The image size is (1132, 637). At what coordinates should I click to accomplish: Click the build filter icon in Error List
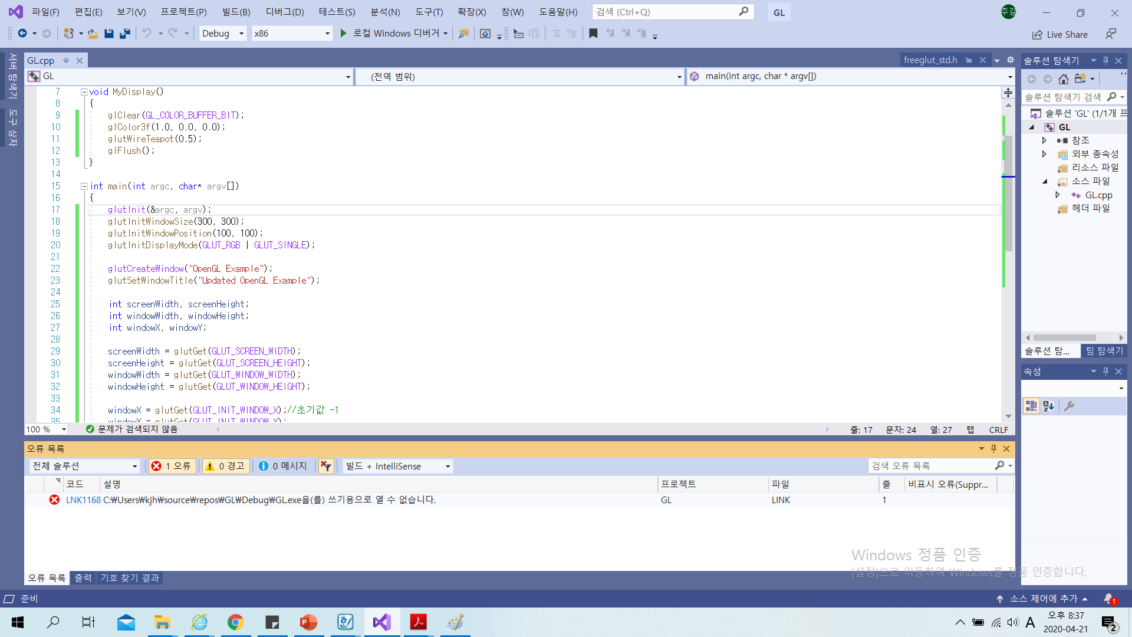326,466
